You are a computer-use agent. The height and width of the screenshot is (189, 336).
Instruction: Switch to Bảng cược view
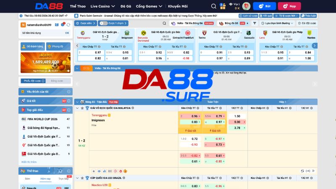[x=57, y=81]
